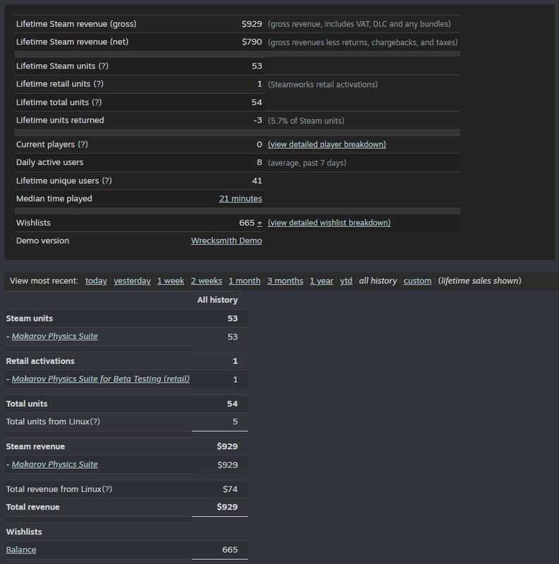Click the $929 gross revenue value
Screen dimensions: 559x564
pos(252,24)
